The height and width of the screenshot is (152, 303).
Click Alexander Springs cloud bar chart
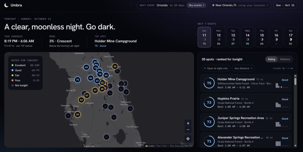(x=282, y=144)
